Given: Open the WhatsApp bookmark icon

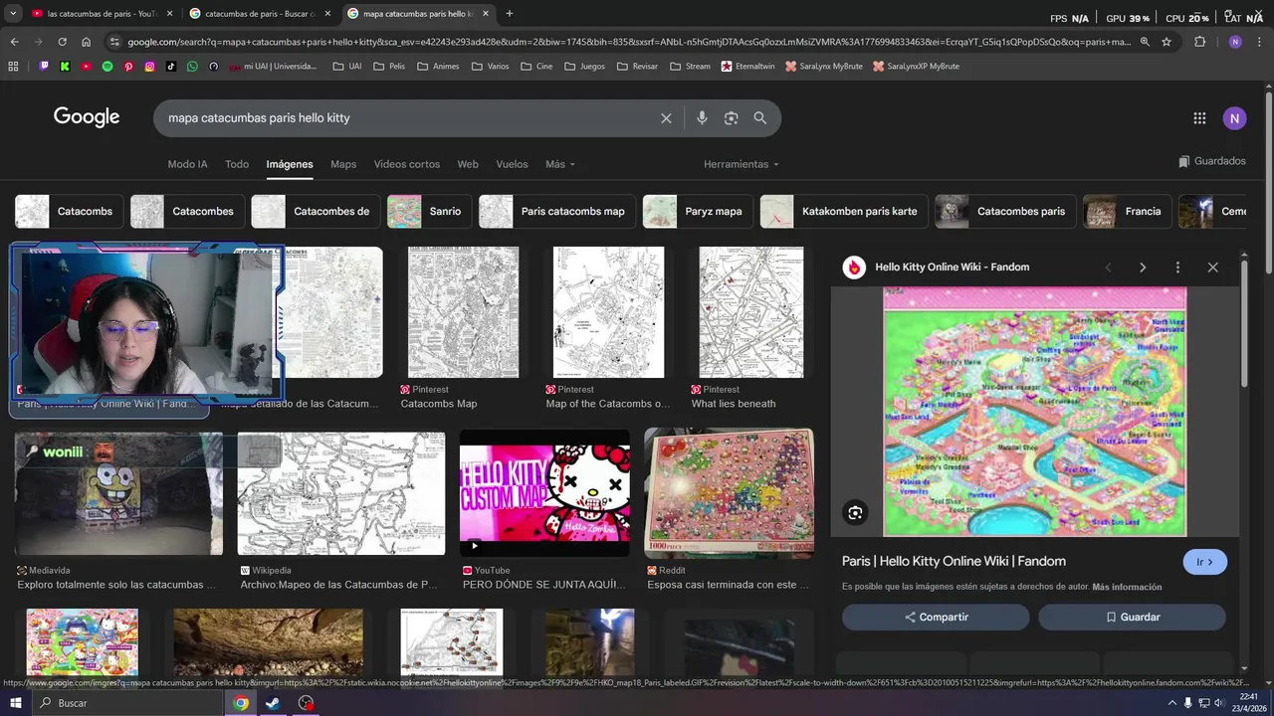Looking at the screenshot, I should [192, 67].
